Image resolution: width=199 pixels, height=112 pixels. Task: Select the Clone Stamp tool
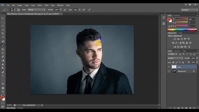[3, 49]
